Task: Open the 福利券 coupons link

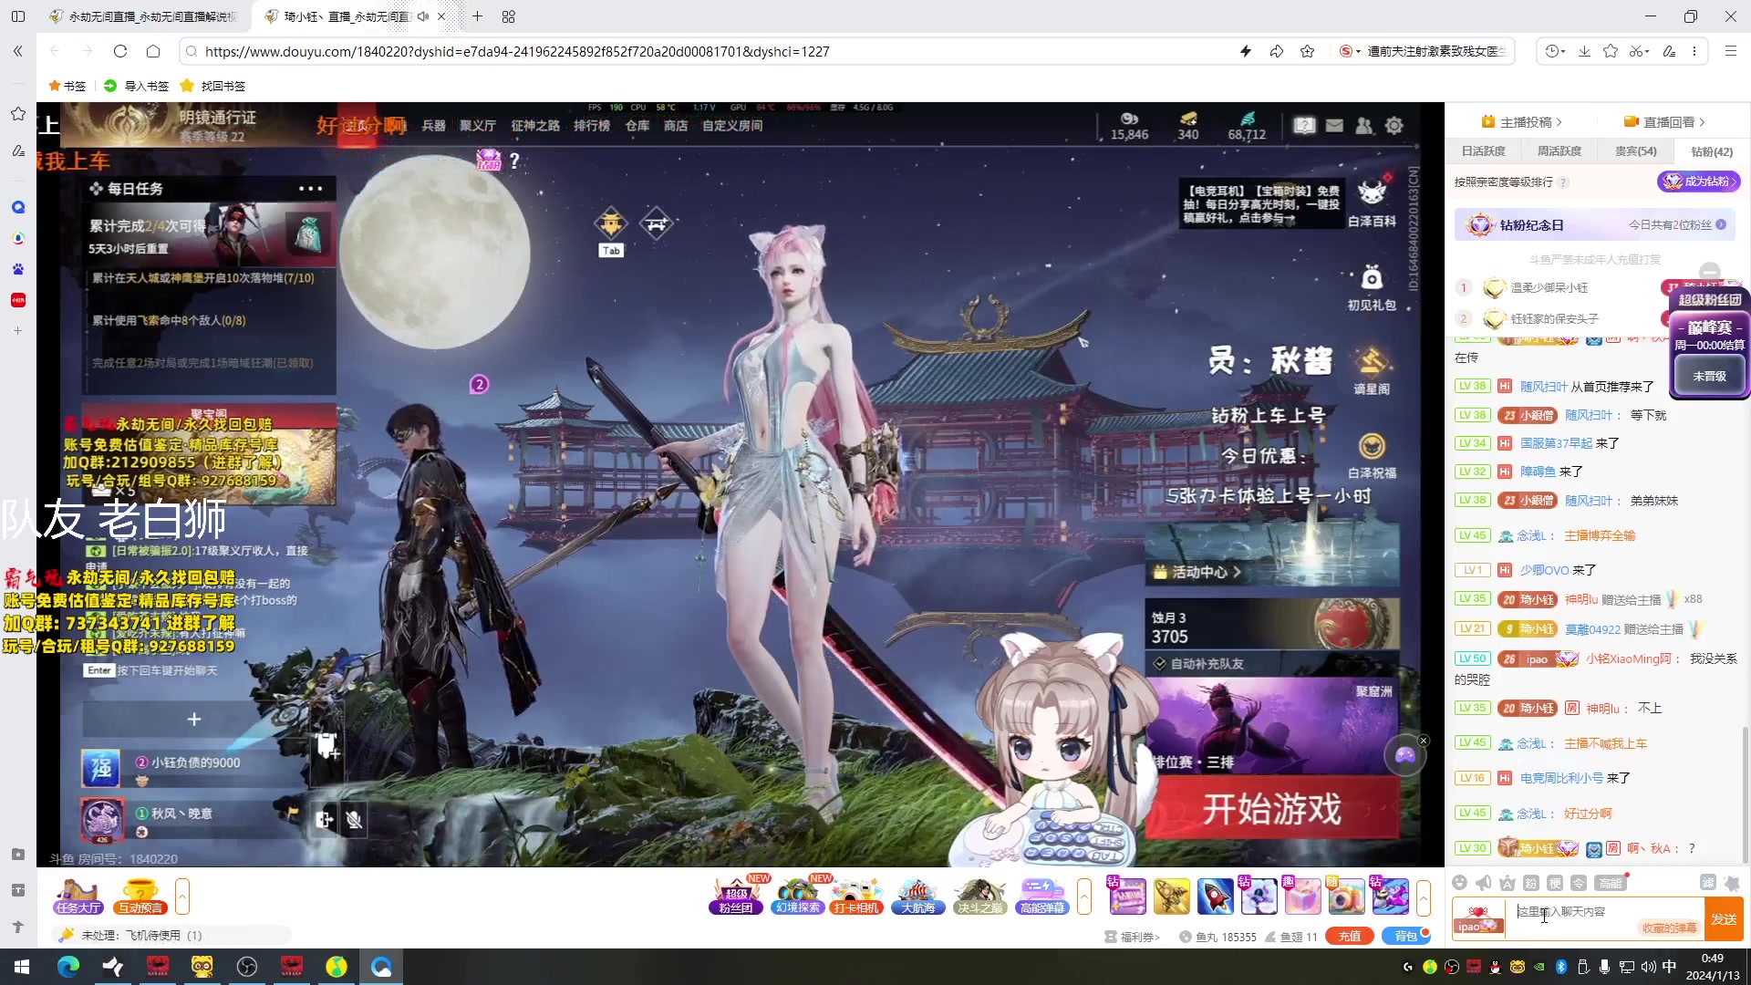Action: 1133,937
